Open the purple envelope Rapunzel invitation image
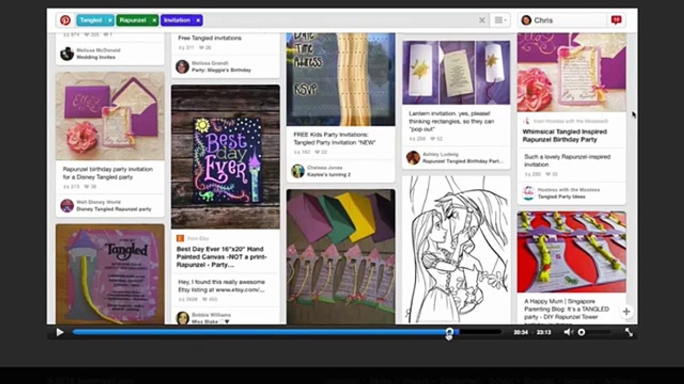Viewport: 684px width, 384px height. tap(110, 116)
